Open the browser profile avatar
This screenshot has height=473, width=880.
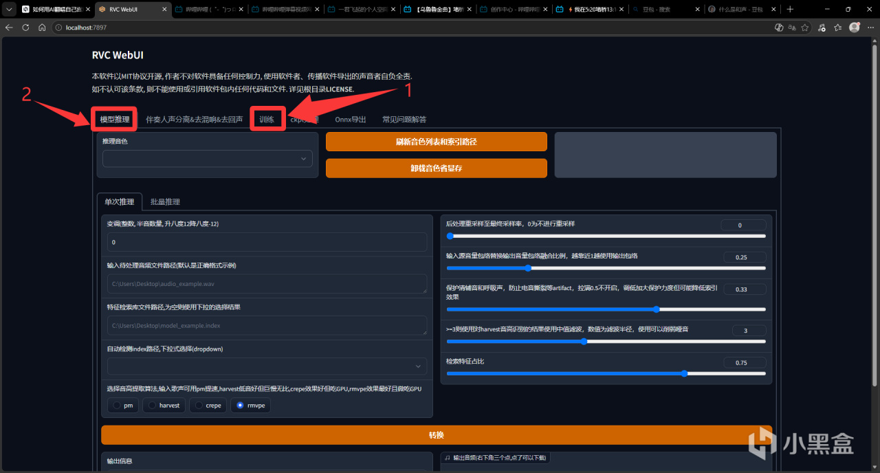855,27
